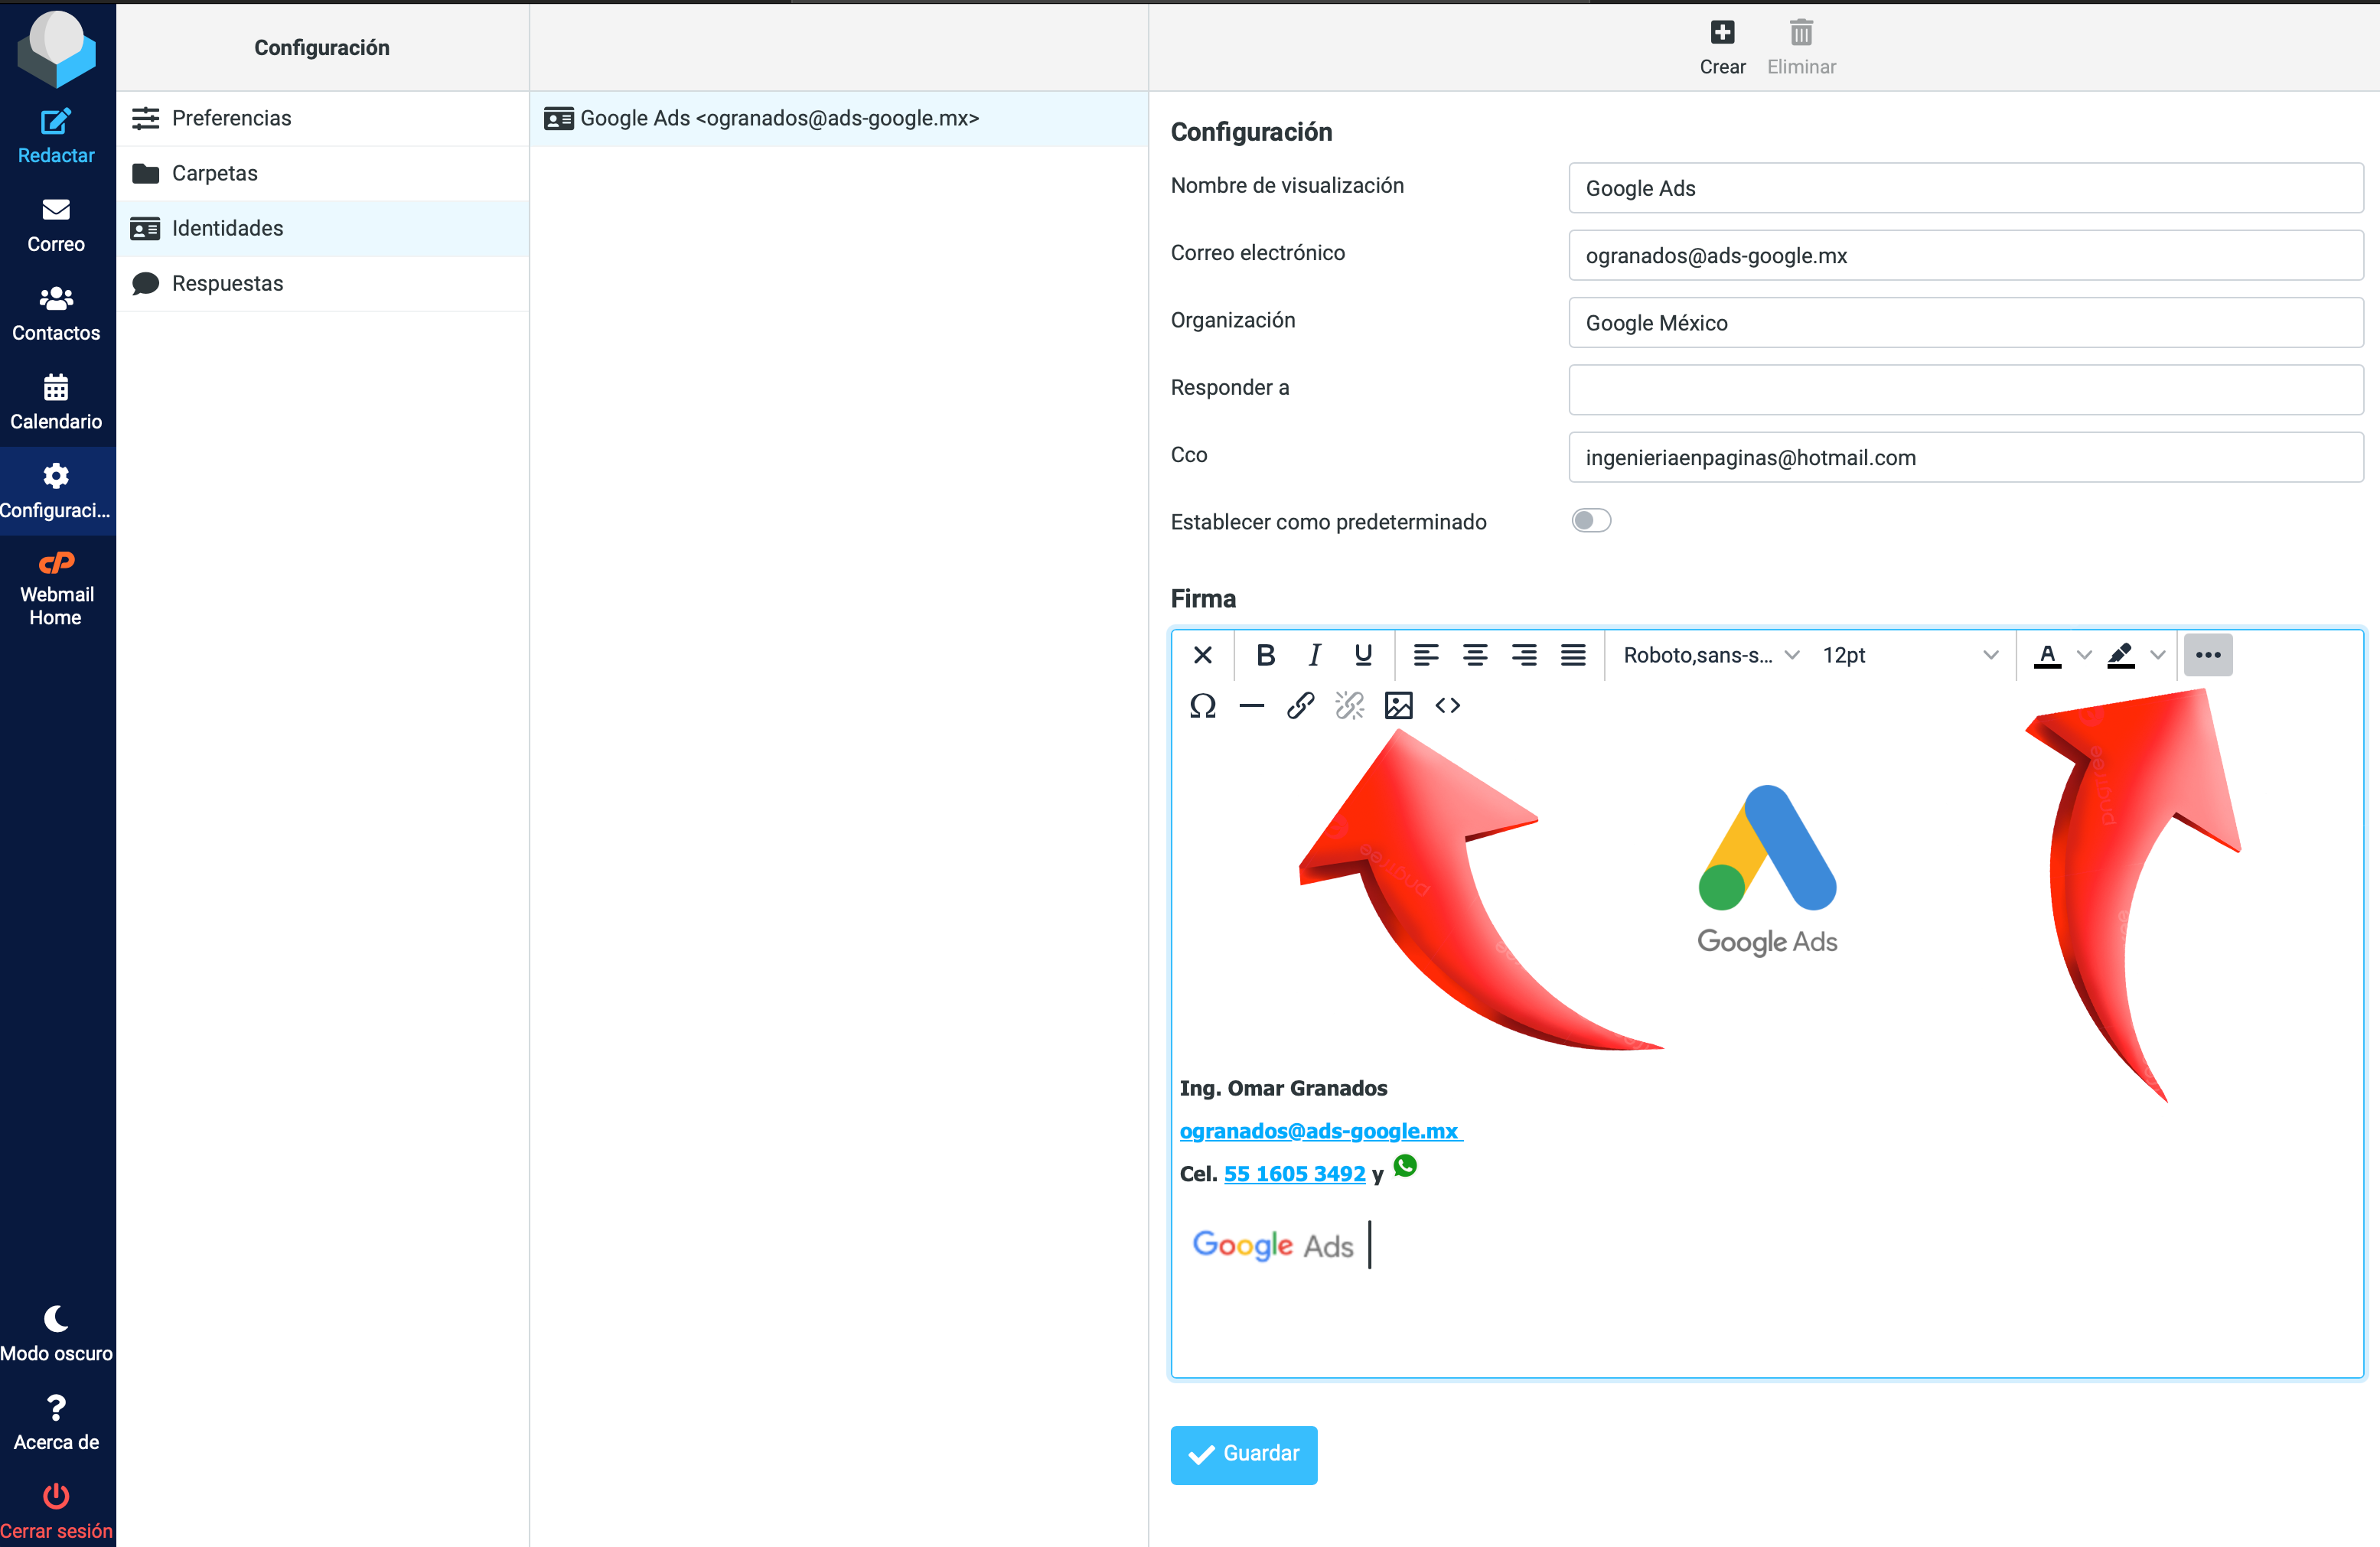The image size is (2380, 1547).
Task: Justify the signature text
Action: tap(1573, 655)
